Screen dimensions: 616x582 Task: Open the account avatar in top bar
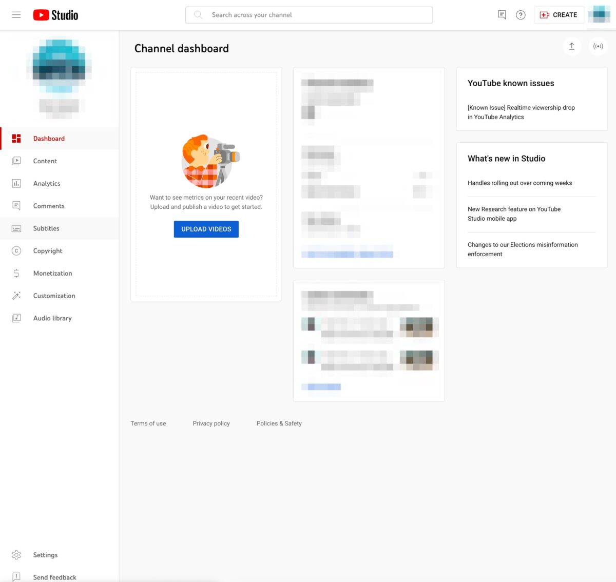[x=599, y=15]
